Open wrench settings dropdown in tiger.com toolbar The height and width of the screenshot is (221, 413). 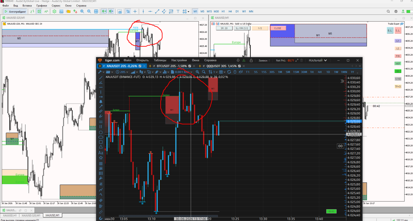101,72
